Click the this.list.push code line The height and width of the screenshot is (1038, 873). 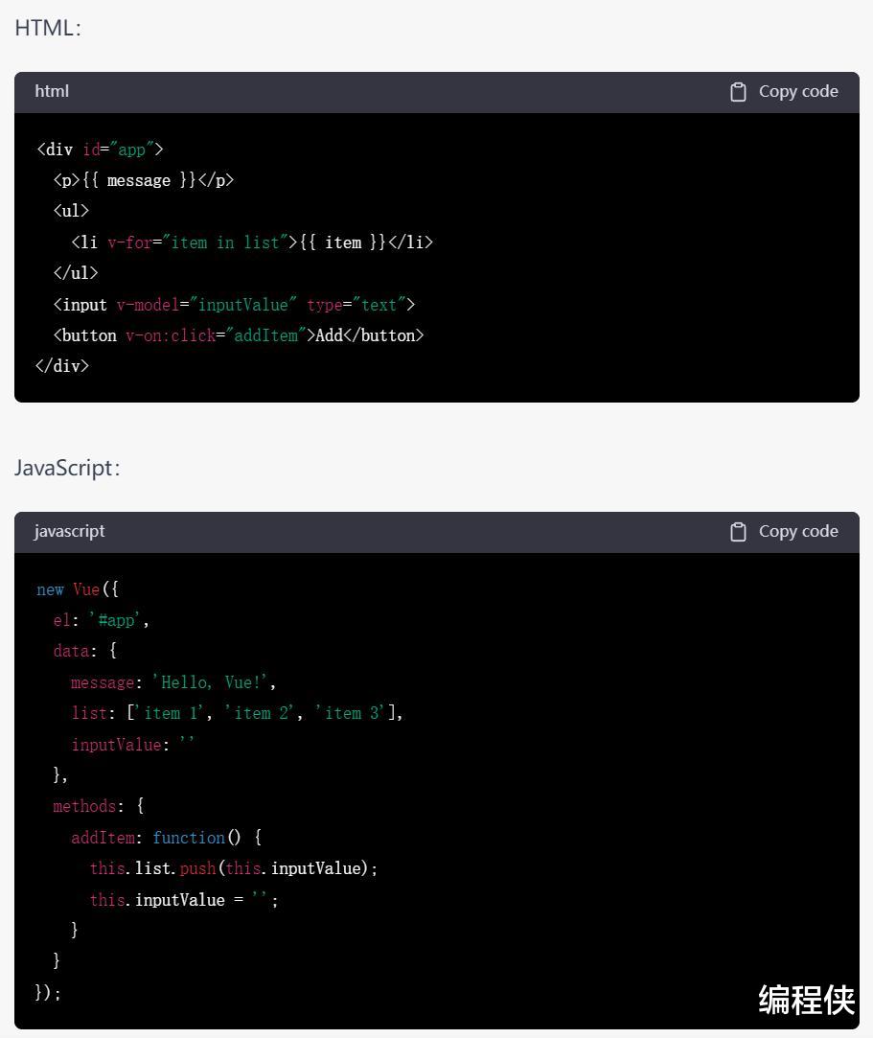234,868
